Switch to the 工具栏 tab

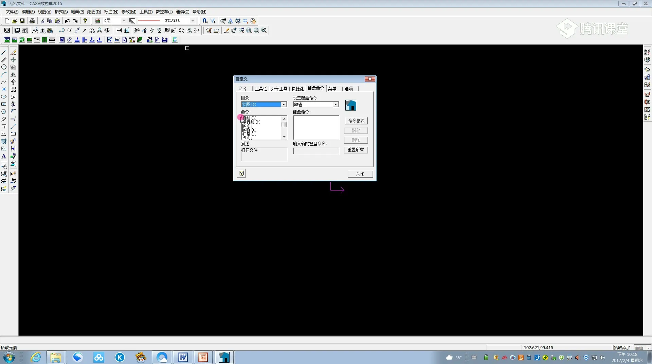(x=261, y=89)
